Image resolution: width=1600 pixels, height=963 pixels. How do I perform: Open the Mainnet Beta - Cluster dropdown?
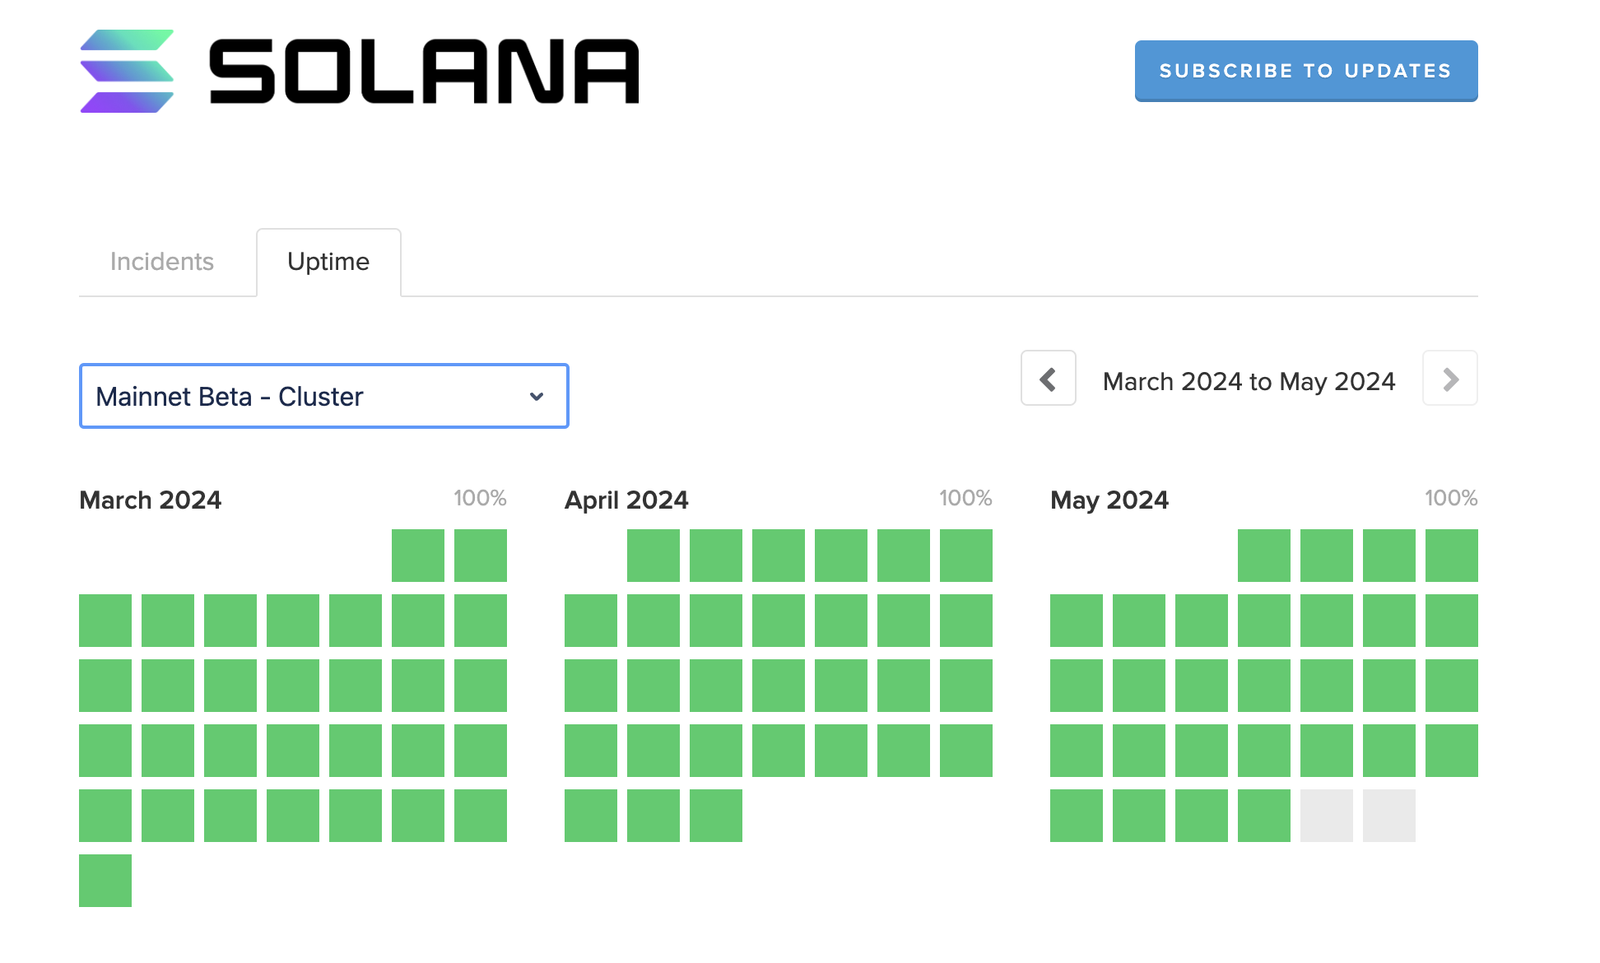[323, 396]
